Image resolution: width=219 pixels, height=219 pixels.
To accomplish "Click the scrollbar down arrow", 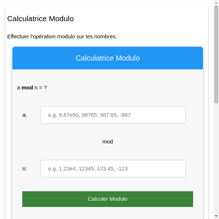I will click(x=216, y=216).
